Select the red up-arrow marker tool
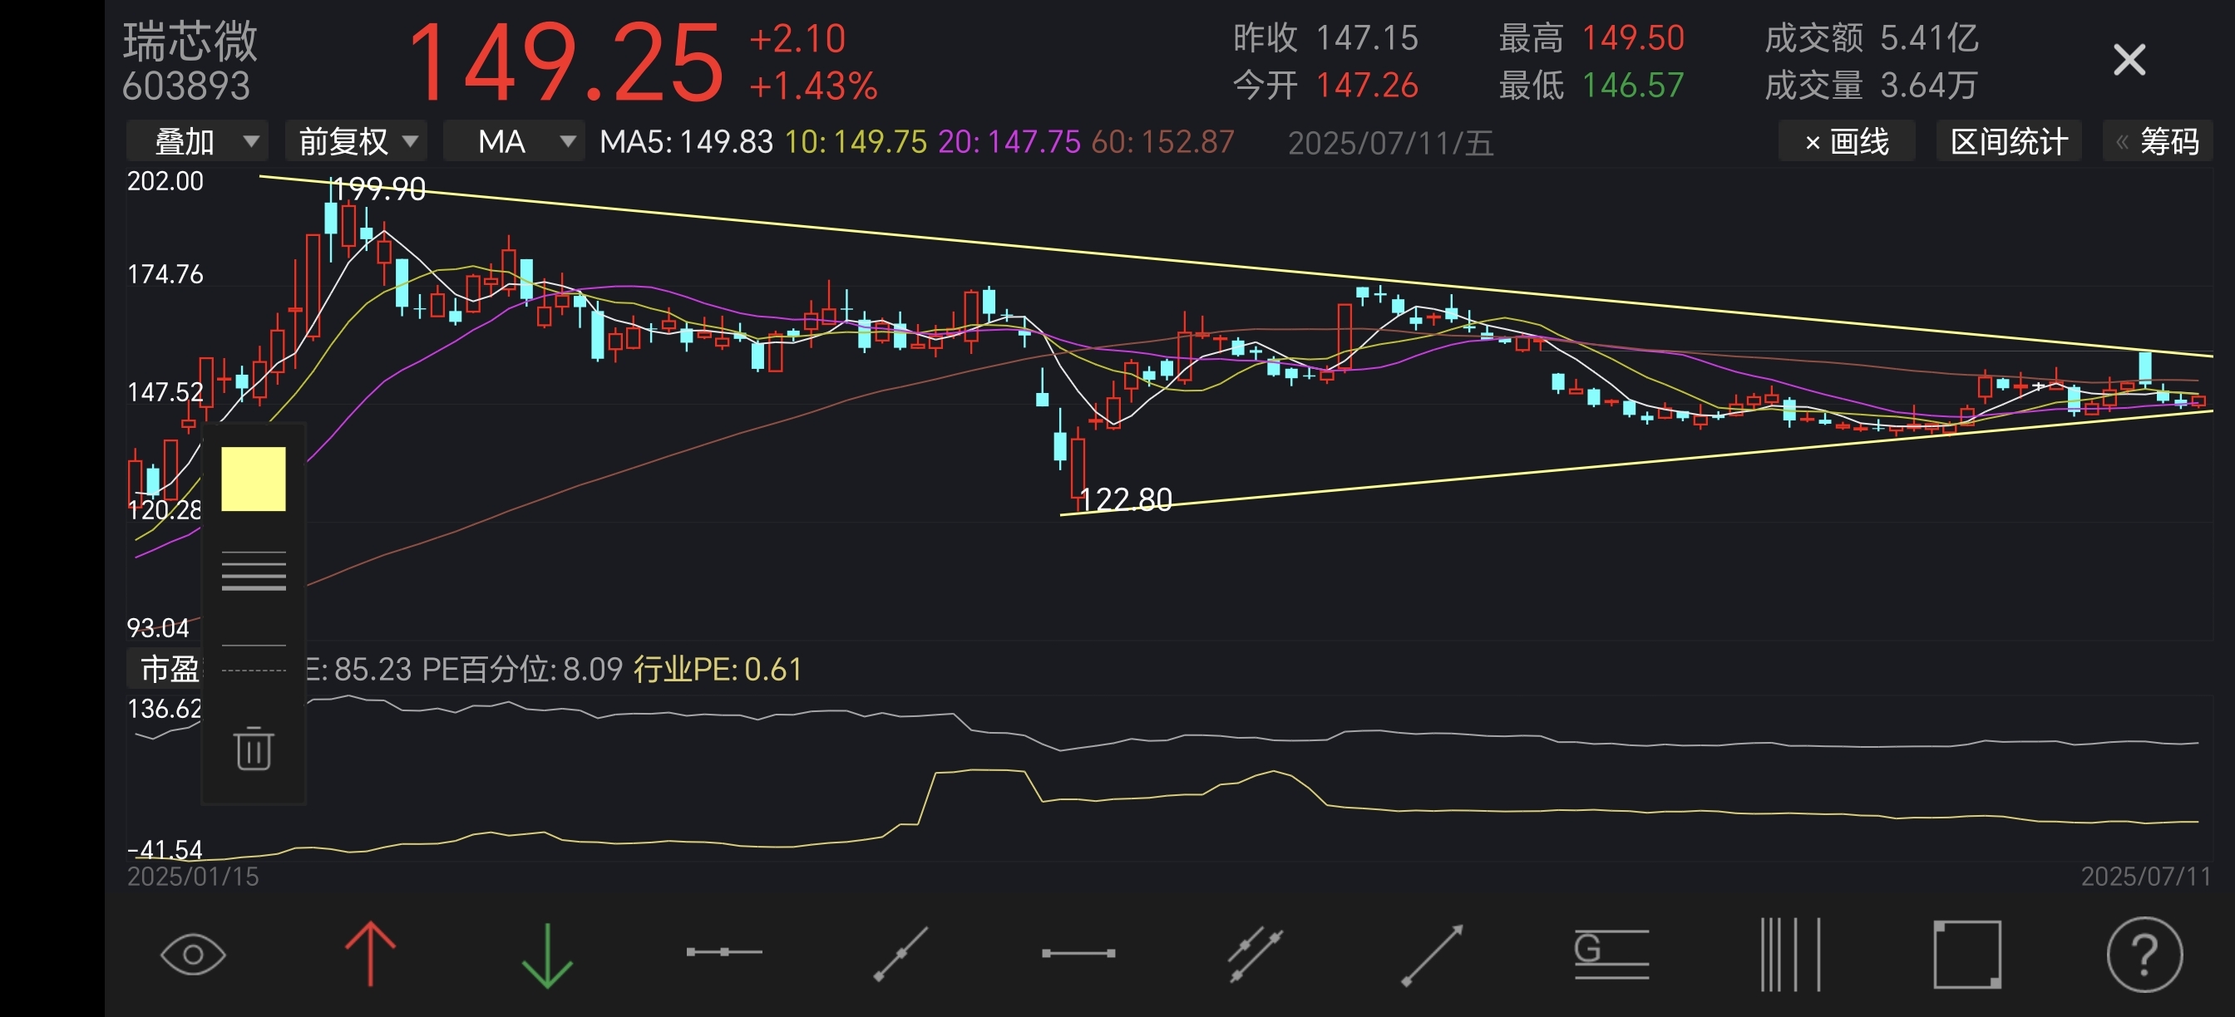Screen dimensions: 2235x1017 [x=371, y=954]
